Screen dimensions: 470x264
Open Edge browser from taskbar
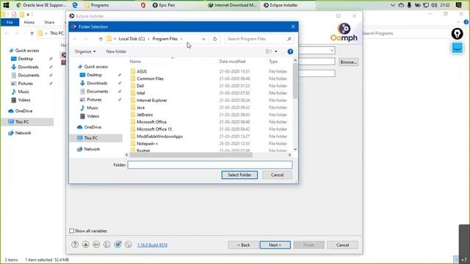(x=75, y=5)
